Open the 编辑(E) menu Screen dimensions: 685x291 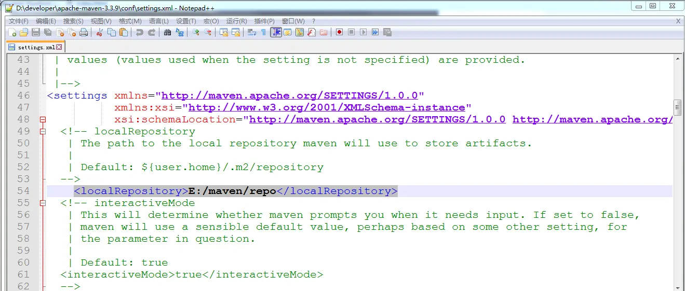[x=46, y=21]
